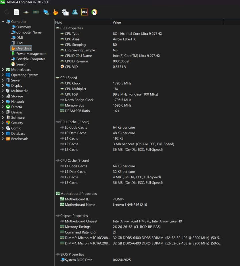Click the L0 Data Cache row

pos(139,133)
